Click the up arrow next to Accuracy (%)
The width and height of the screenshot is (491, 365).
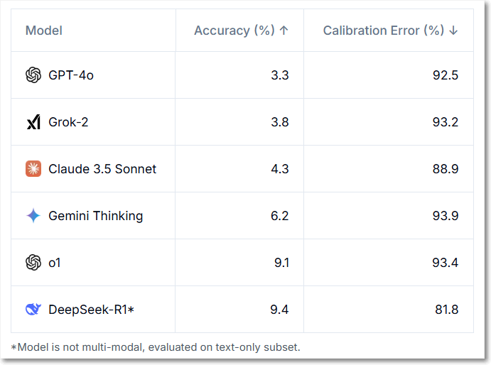coord(284,31)
